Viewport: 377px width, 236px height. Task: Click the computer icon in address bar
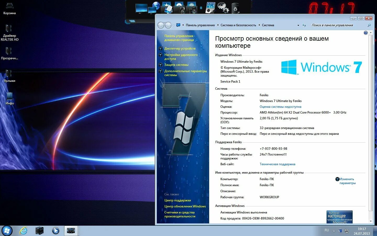click(x=178, y=25)
